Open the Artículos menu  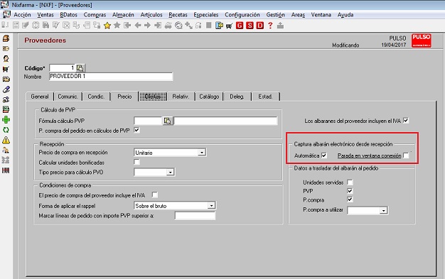[x=151, y=15]
